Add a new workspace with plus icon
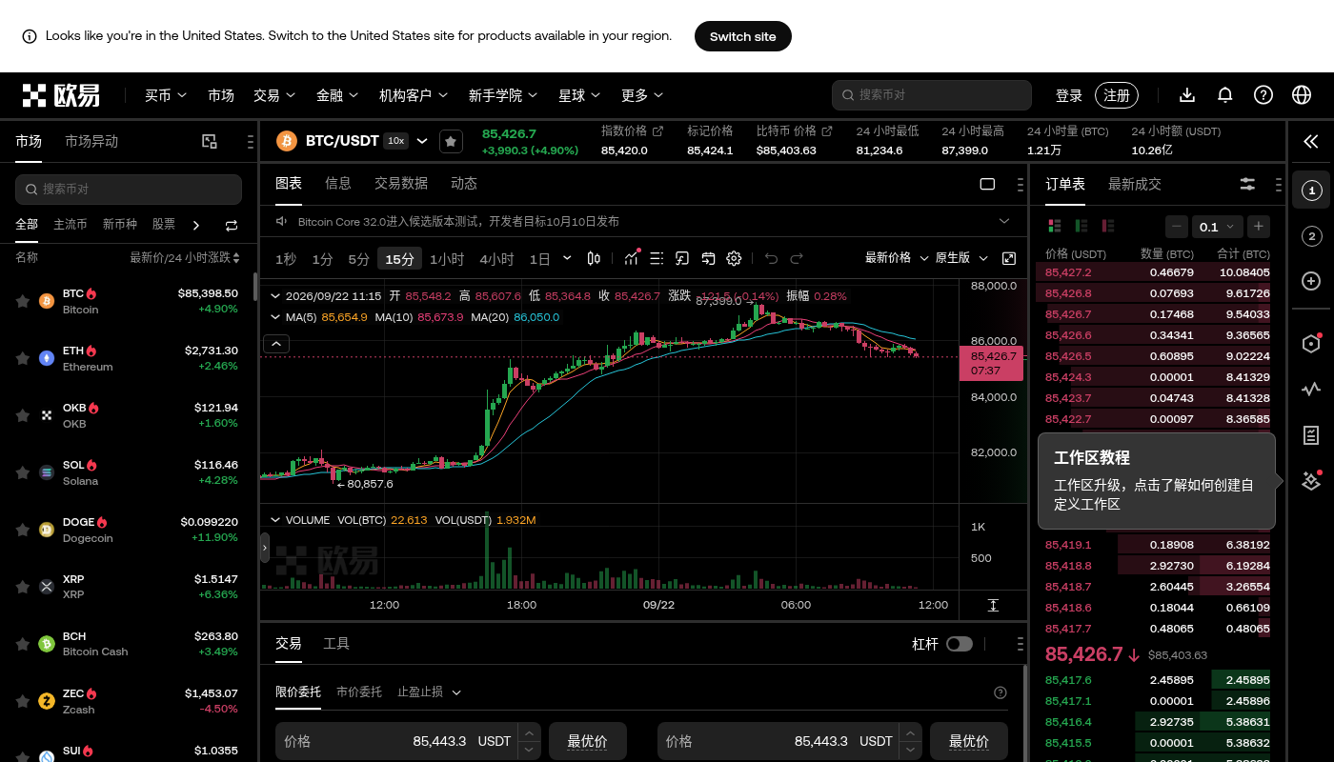This screenshot has height=762, width=1334. (x=1311, y=281)
